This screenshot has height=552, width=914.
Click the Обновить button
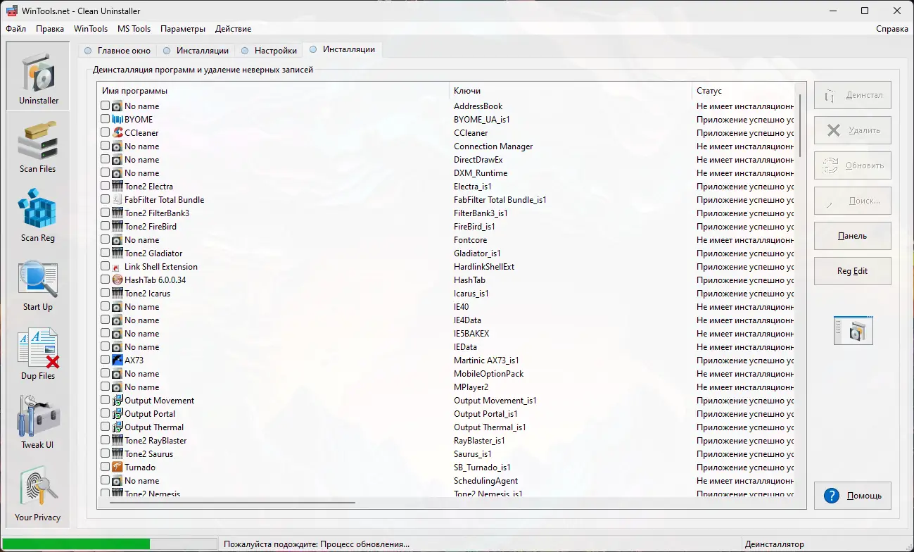point(853,165)
